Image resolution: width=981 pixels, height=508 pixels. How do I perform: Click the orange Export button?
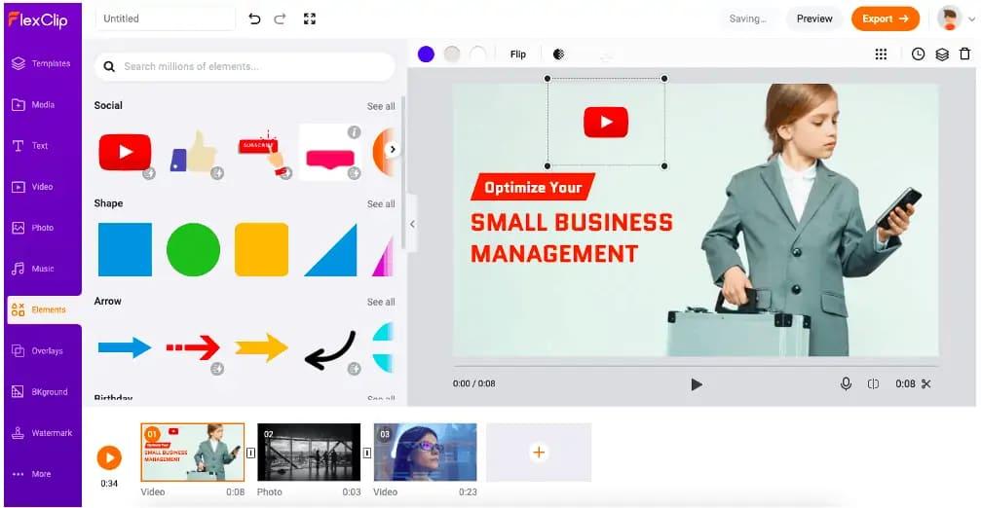tap(886, 18)
